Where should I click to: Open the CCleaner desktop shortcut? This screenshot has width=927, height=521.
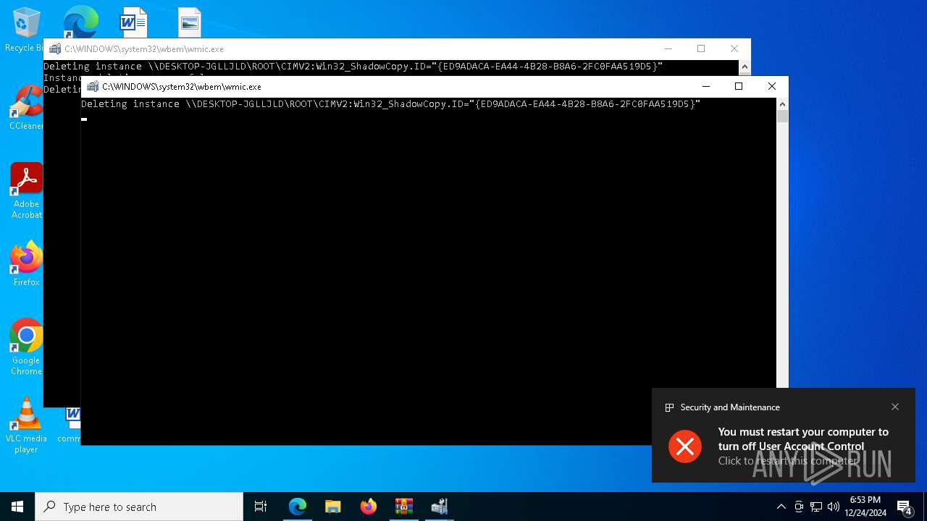(x=27, y=107)
